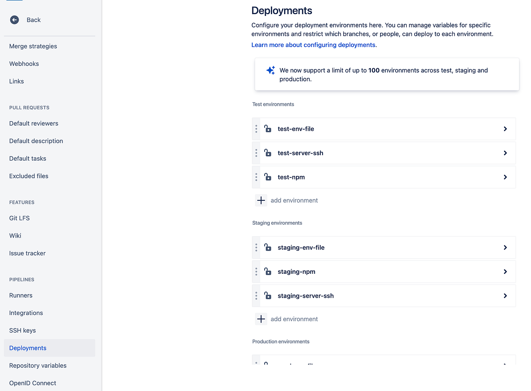Open the OpenID Connect settings page

point(32,383)
